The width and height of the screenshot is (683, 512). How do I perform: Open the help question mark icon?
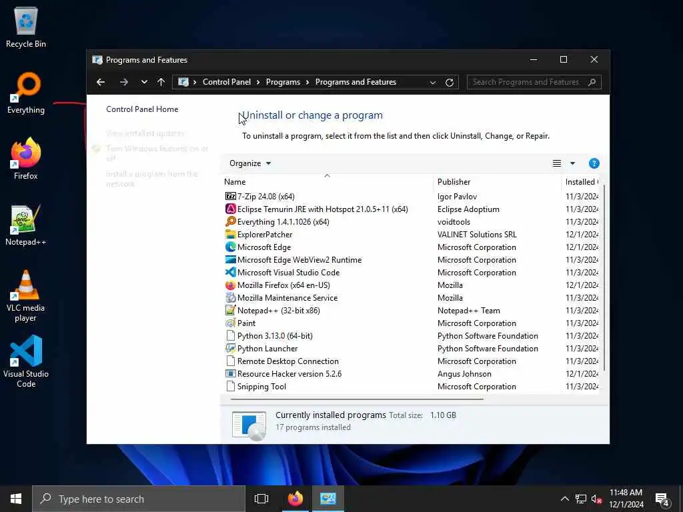594,163
